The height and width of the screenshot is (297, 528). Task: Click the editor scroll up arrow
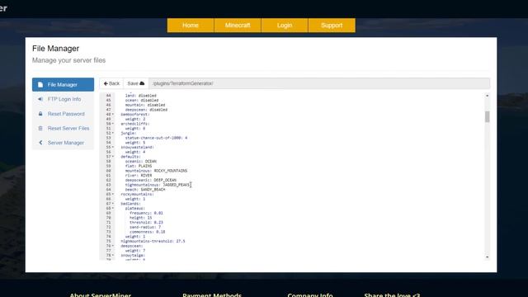pos(487,96)
